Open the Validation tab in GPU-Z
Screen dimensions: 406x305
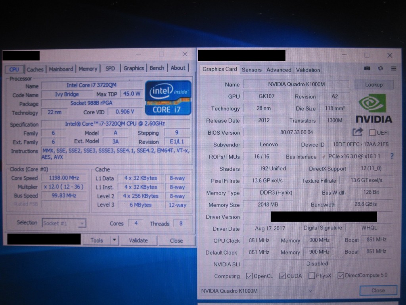[308, 70]
